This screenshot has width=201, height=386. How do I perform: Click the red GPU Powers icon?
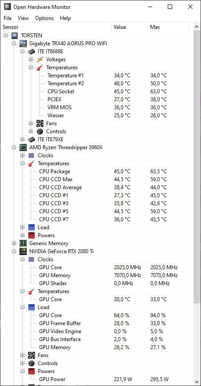[x=31, y=371]
